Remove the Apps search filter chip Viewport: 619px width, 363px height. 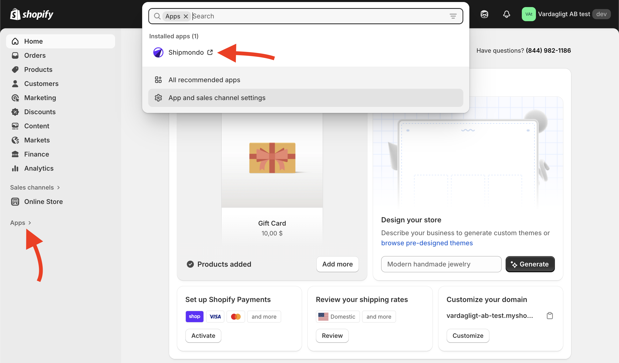point(186,16)
